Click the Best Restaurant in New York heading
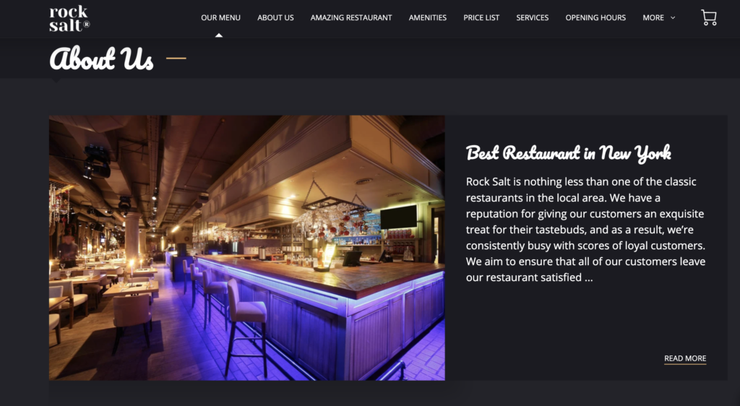The height and width of the screenshot is (406, 740). pyautogui.click(x=568, y=153)
